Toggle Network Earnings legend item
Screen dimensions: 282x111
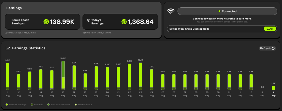click(16, 104)
